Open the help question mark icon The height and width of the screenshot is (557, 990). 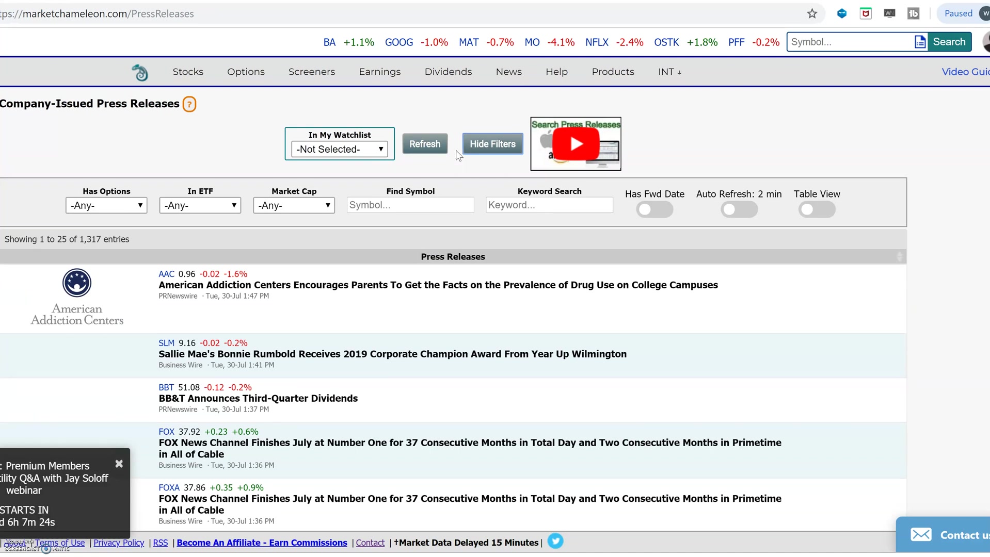(189, 104)
